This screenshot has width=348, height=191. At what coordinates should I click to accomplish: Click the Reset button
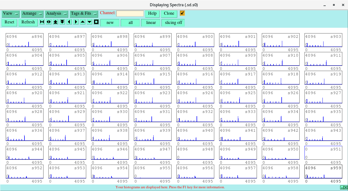point(10,22)
